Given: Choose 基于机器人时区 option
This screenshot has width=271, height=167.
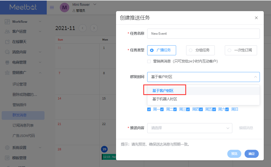Looking at the screenshot, I should coord(203,99).
